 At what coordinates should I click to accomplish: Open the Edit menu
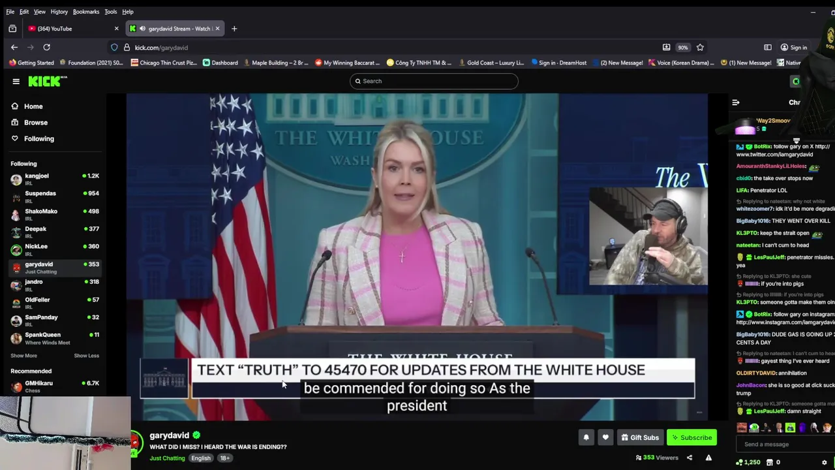(24, 12)
